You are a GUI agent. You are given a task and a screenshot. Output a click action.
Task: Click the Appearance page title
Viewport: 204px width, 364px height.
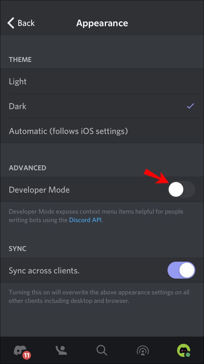pyautogui.click(x=102, y=23)
